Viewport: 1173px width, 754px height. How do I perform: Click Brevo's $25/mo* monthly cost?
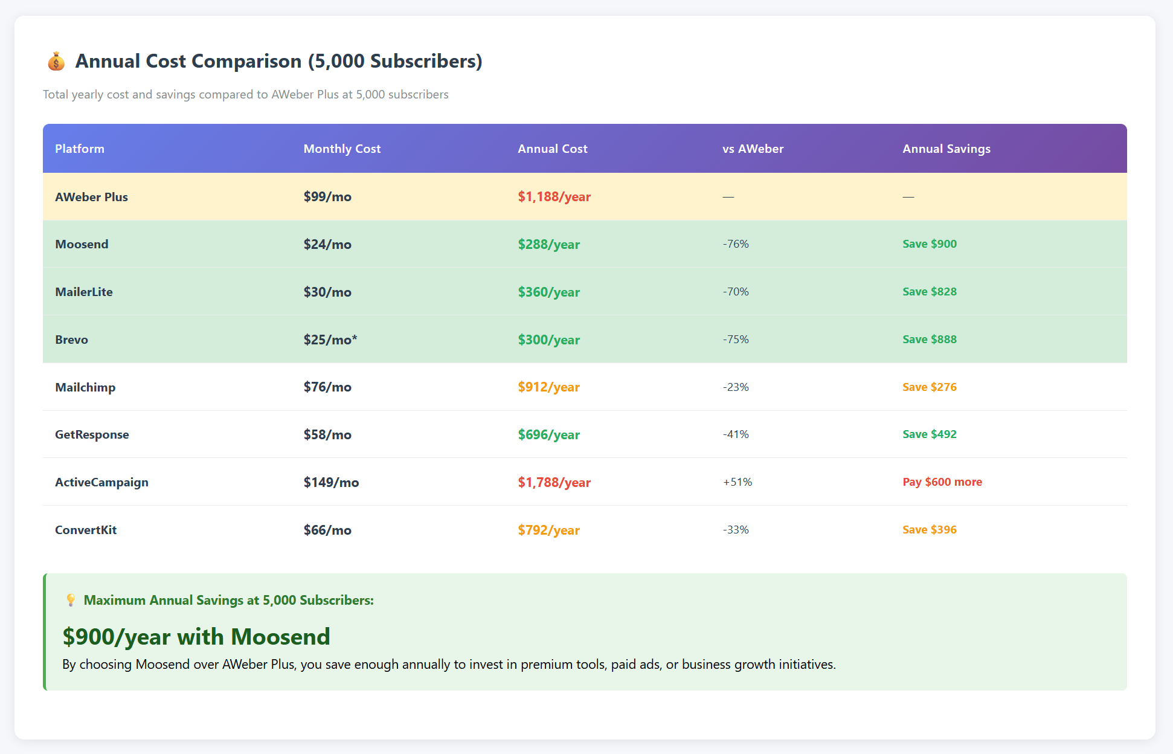point(330,340)
